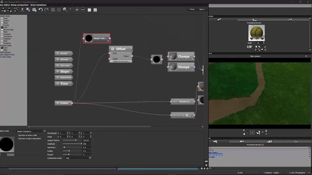Adjust the Scaling slider
This screenshot has height=175, width=312.
[x=73, y=151]
